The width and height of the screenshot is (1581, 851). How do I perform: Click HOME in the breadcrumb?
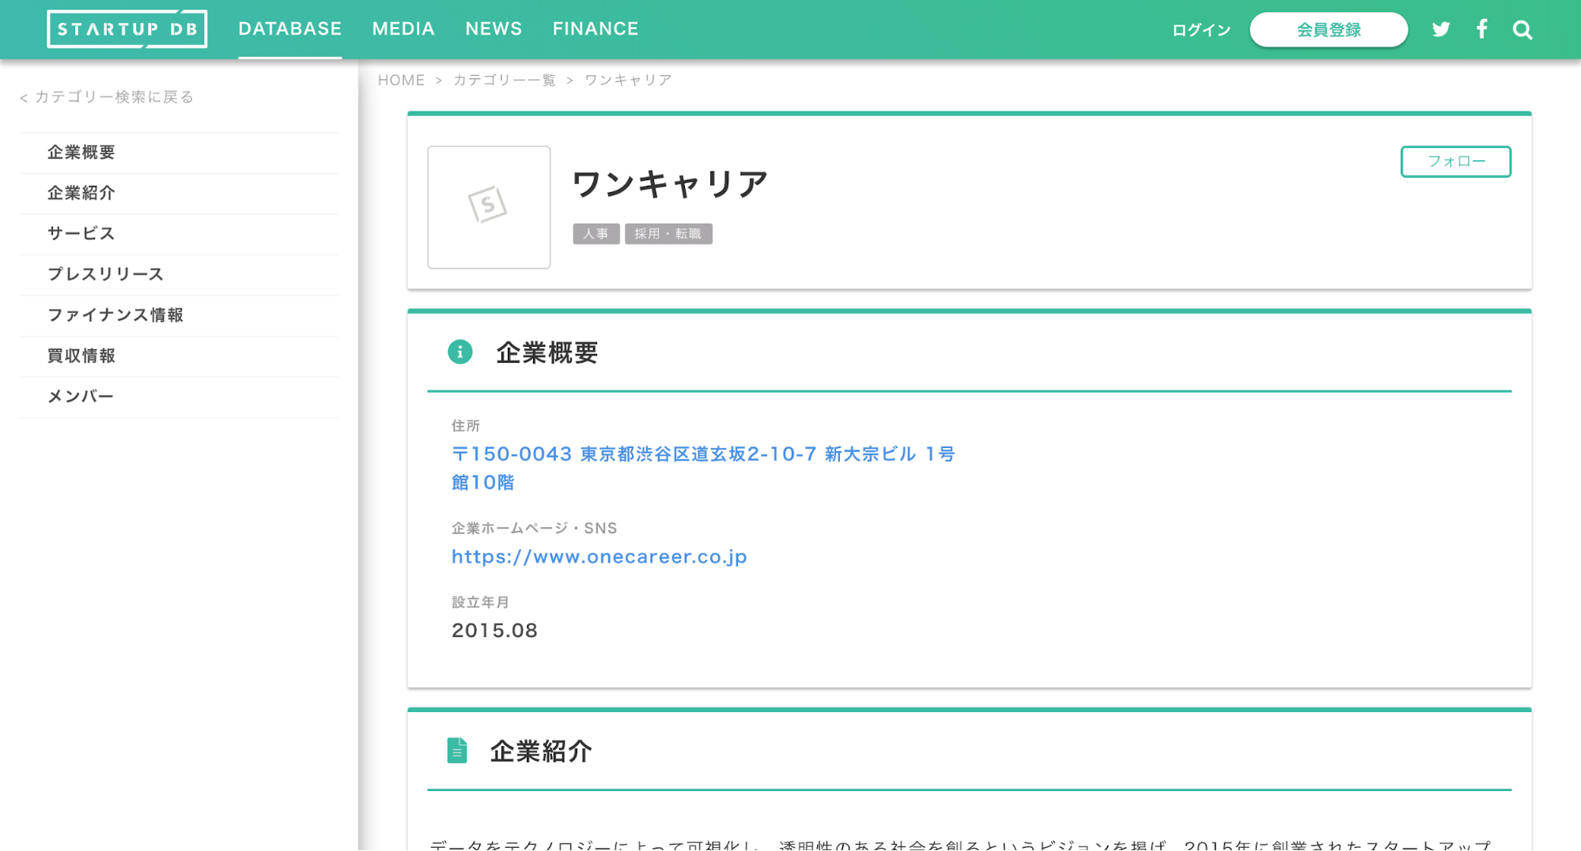tap(401, 80)
